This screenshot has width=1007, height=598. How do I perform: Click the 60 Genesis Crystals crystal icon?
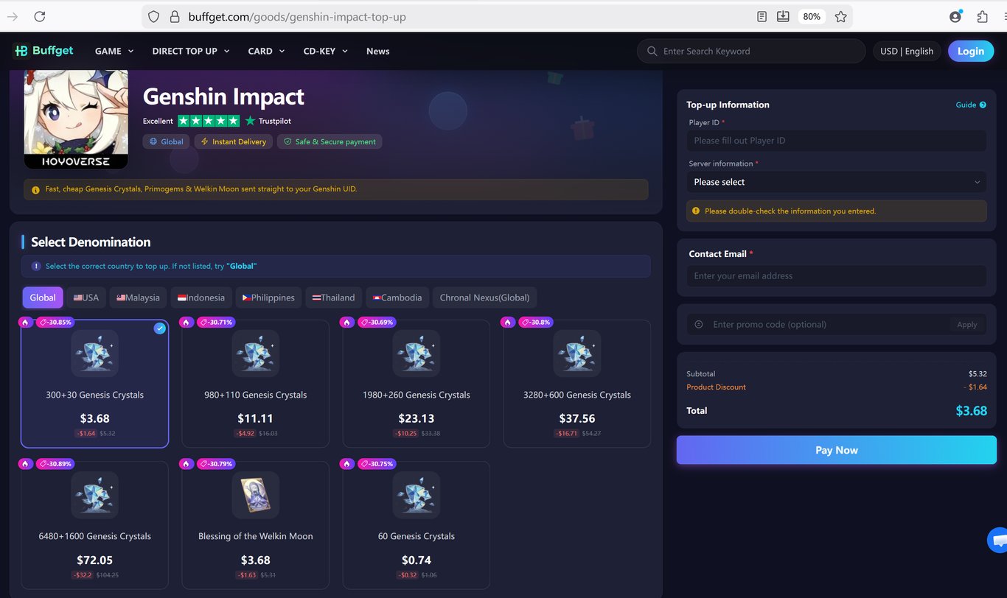pos(417,495)
